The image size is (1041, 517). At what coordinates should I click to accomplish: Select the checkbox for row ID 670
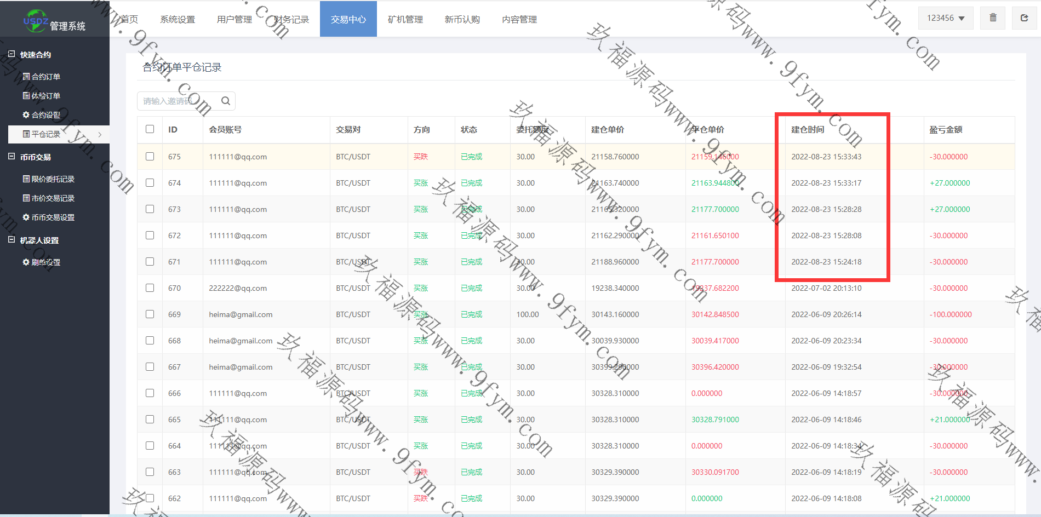[150, 288]
